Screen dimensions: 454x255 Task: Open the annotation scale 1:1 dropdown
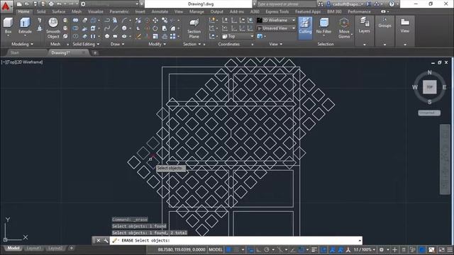click(364, 250)
